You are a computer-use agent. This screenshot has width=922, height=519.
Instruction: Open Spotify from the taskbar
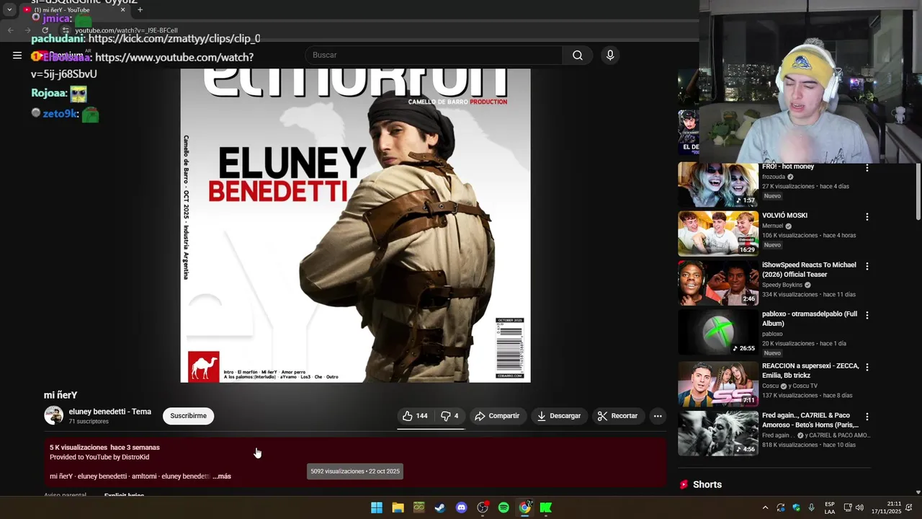(x=503, y=507)
